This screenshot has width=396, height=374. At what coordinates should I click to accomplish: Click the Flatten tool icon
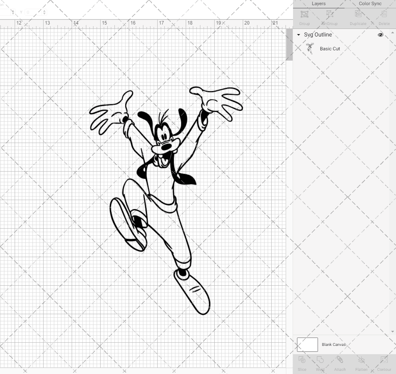pyautogui.click(x=361, y=360)
